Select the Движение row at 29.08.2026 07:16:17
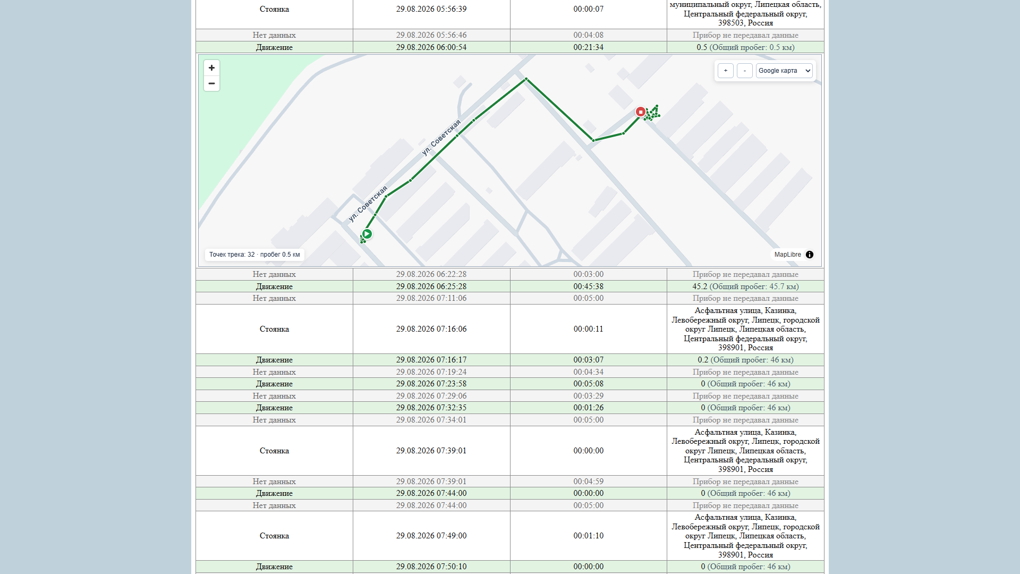1020x574 pixels. tap(510, 360)
